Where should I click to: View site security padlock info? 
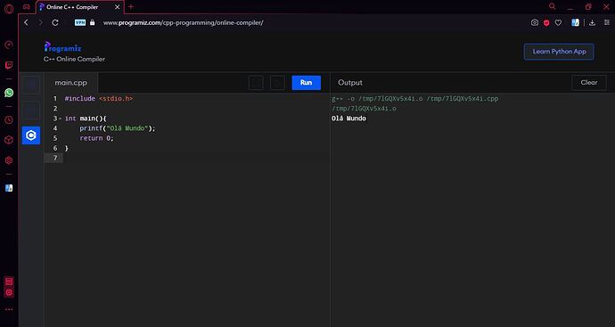click(x=93, y=23)
